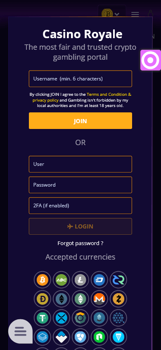Click the Dogecoin currency icon
161x350 pixels.
(43, 299)
